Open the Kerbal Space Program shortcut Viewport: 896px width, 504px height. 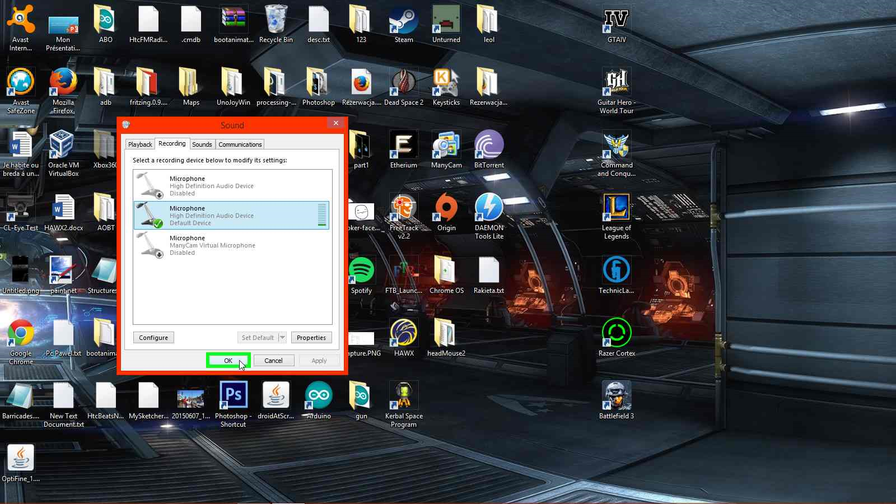pos(404,403)
